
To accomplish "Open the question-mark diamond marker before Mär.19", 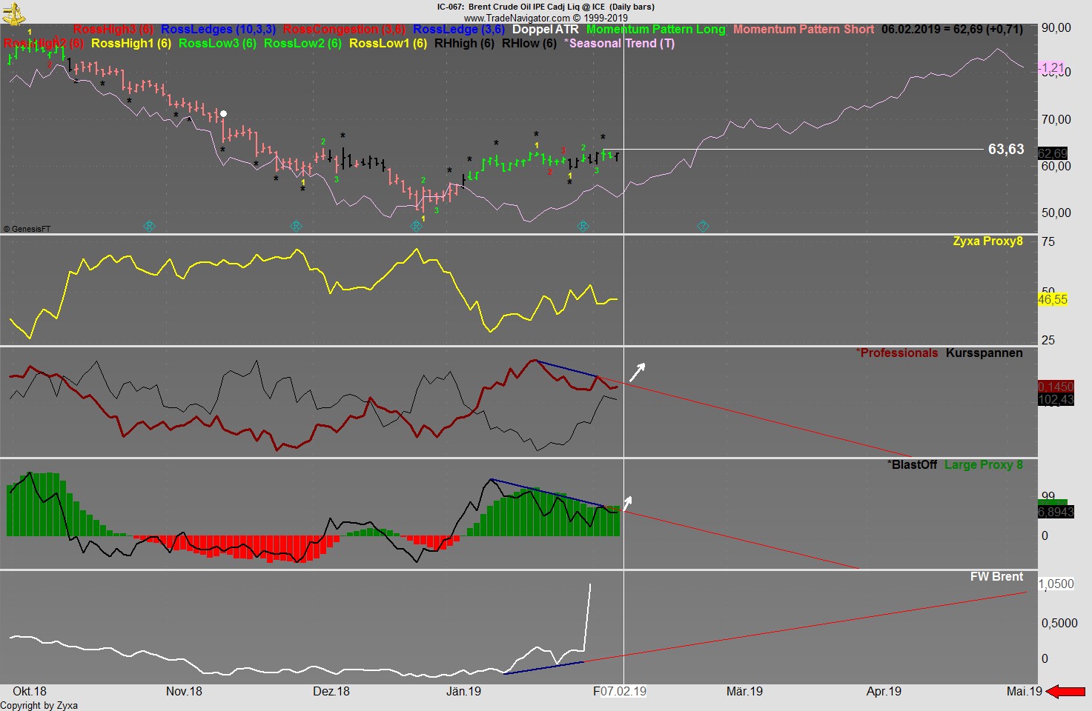I will click(702, 226).
